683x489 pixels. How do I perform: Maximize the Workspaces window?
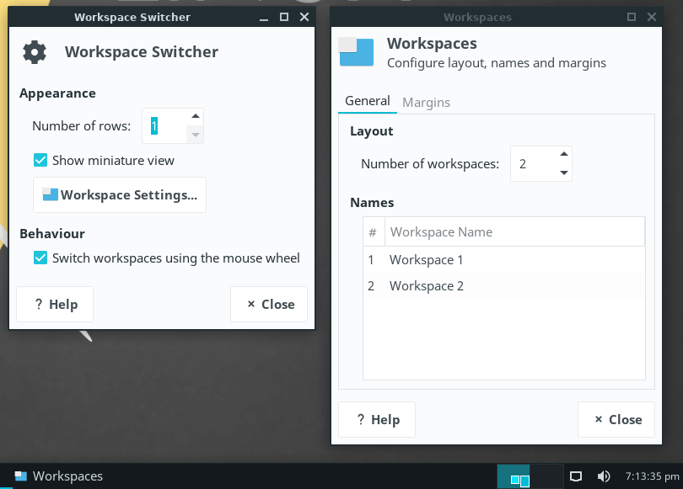(632, 17)
